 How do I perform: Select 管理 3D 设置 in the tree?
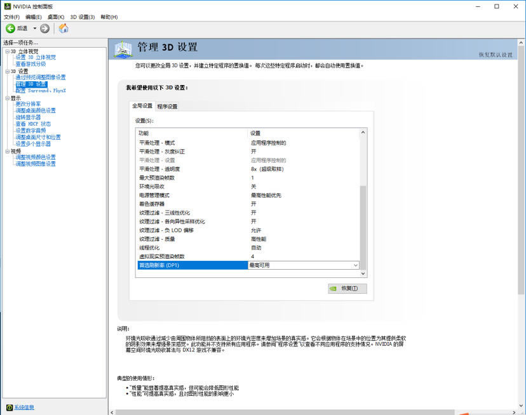coord(31,84)
